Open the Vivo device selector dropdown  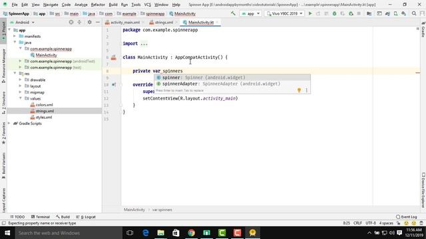tap(284, 13)
